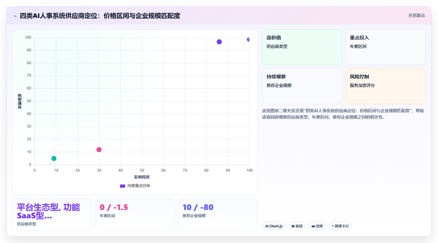This screenshot has width=438, height=243.
Task: Click the 影响程度 x-axis title
Action: [142, 177]
